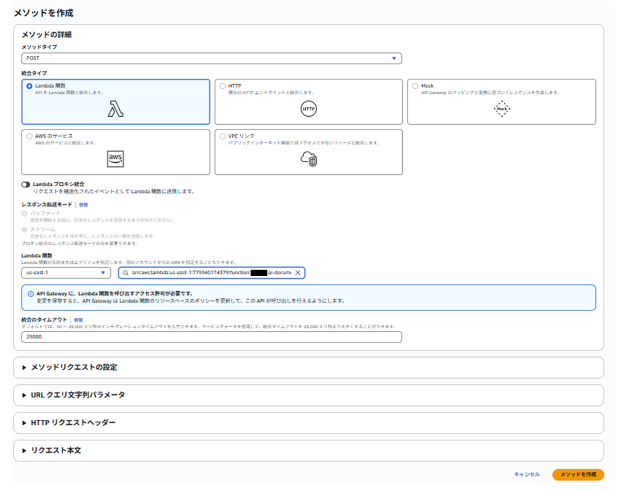This screenshot has width=617, height=490.
Task: Expand リクエスト本文 section
Action: pos(308,450)
